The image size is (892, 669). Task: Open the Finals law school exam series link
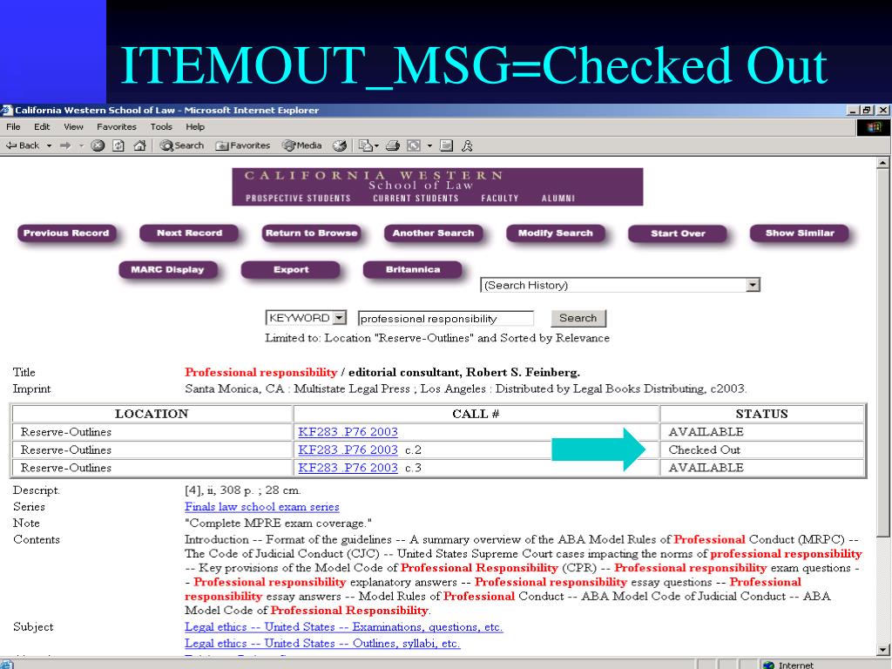(261, 507)
